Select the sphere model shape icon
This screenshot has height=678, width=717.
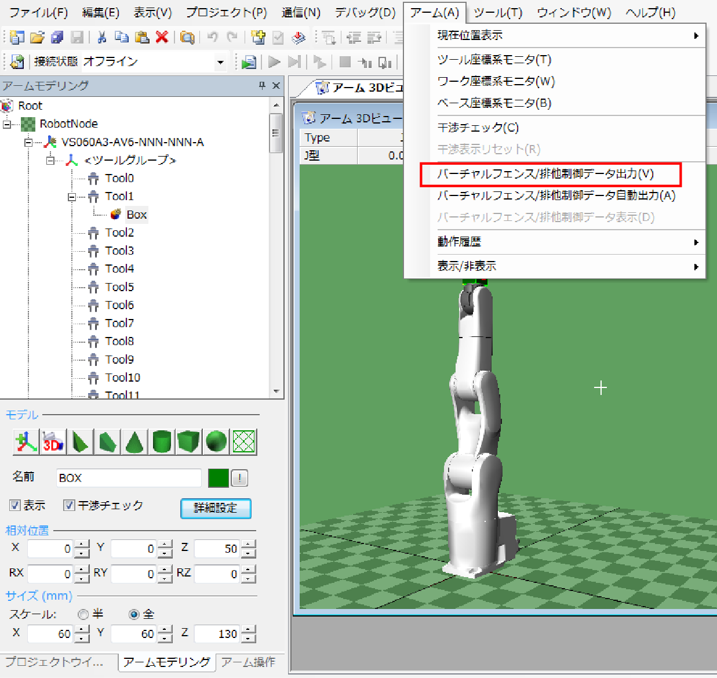click(x=216, y=442)
